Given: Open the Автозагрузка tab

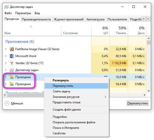Looking at the screenshot, I should [95, 19].
